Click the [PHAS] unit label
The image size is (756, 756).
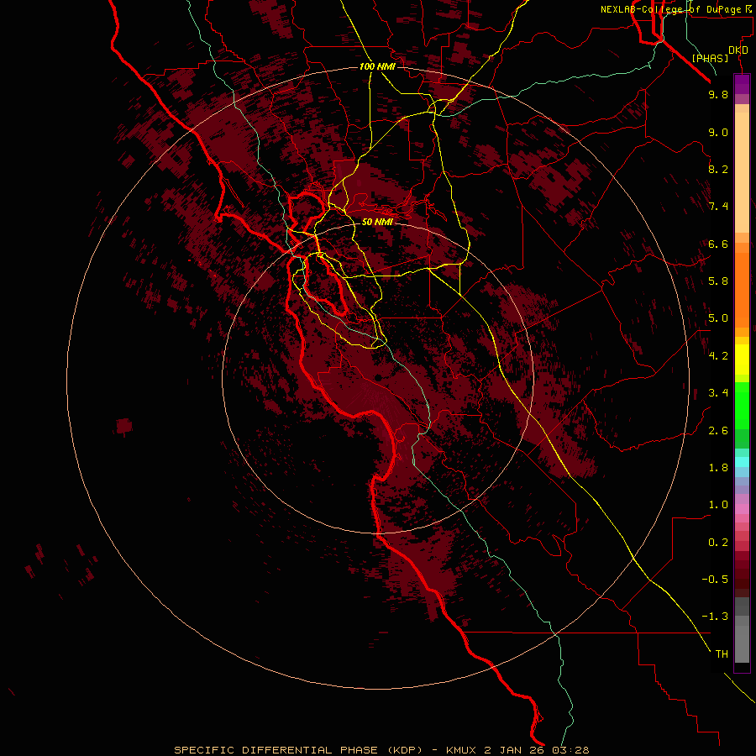(x=710, y=59)
